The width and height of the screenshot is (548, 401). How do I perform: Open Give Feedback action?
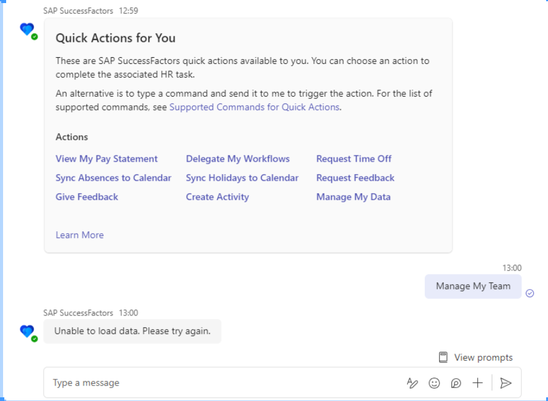point(87,197)
